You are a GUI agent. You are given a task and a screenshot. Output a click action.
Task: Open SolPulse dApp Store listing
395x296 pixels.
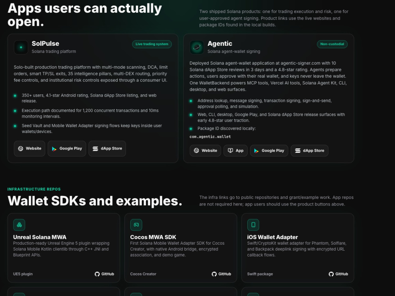[107, 148]
